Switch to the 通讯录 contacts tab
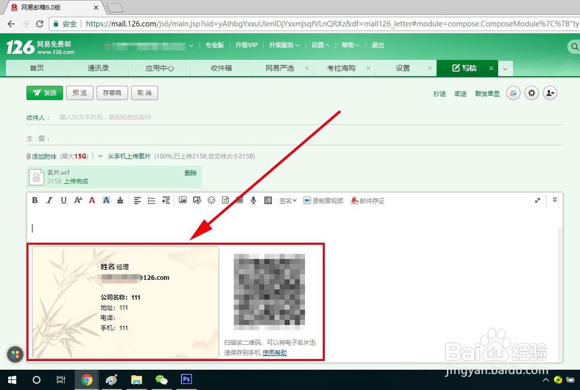The height and width of the screenshot is (390, 580). [98, 68]
